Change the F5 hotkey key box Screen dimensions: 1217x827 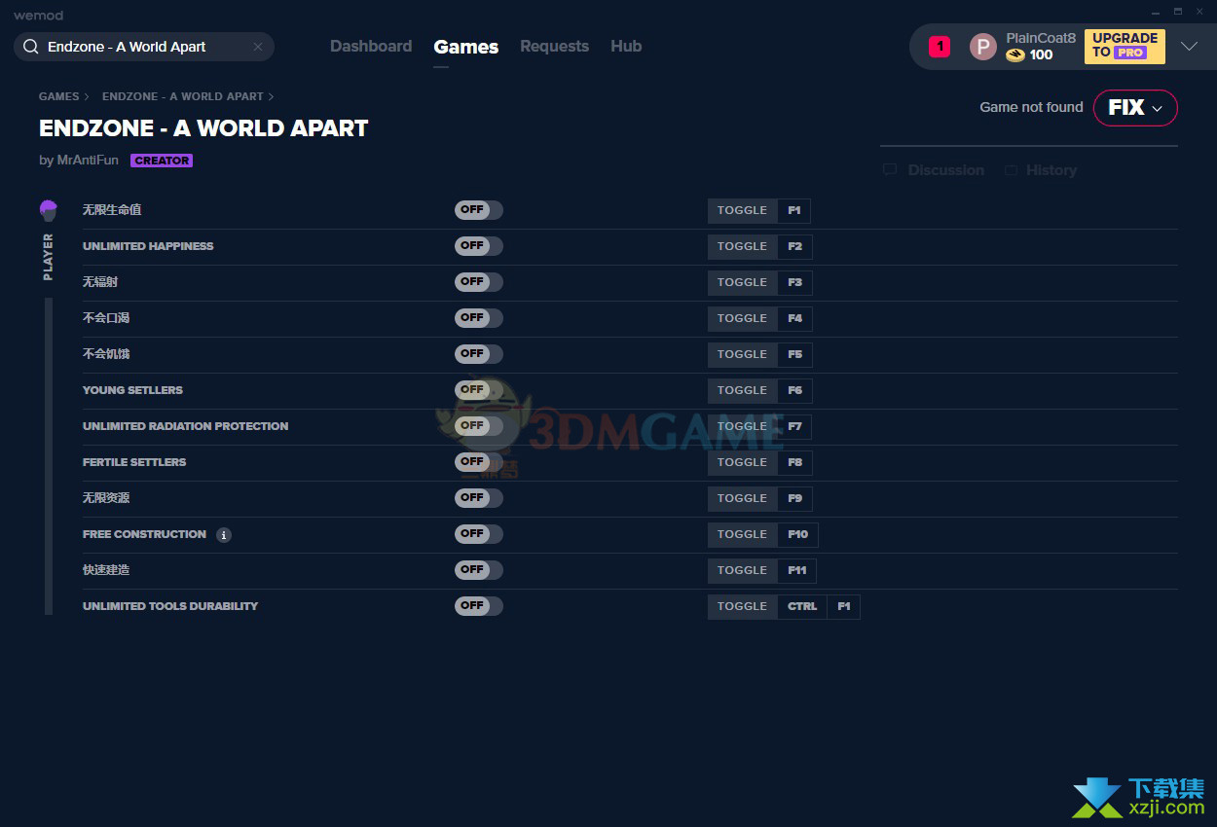[794, 354]
